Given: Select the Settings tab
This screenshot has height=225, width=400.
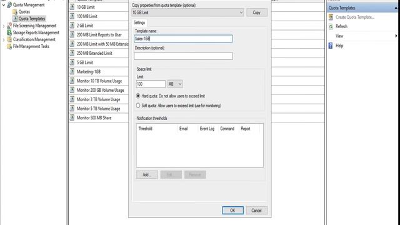Looking at the screenshot, I should pos(139,22).
